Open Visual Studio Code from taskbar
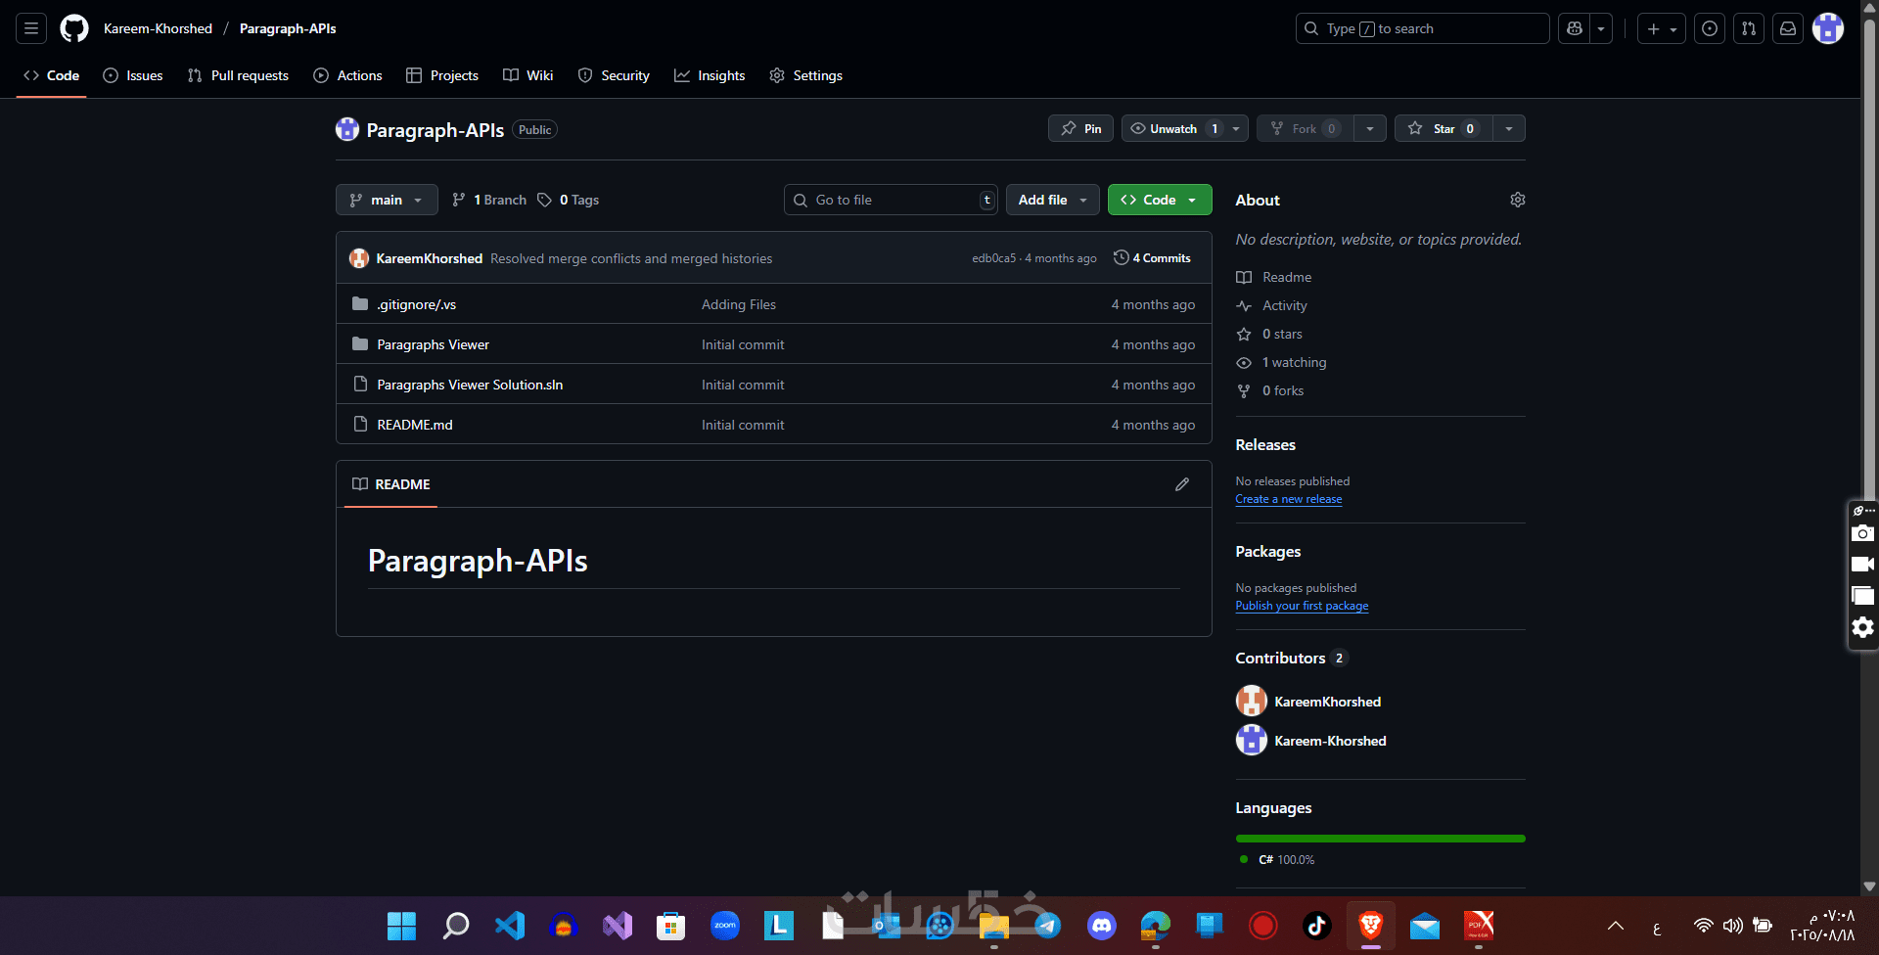1879x955 pixels. tap(510, 926)
